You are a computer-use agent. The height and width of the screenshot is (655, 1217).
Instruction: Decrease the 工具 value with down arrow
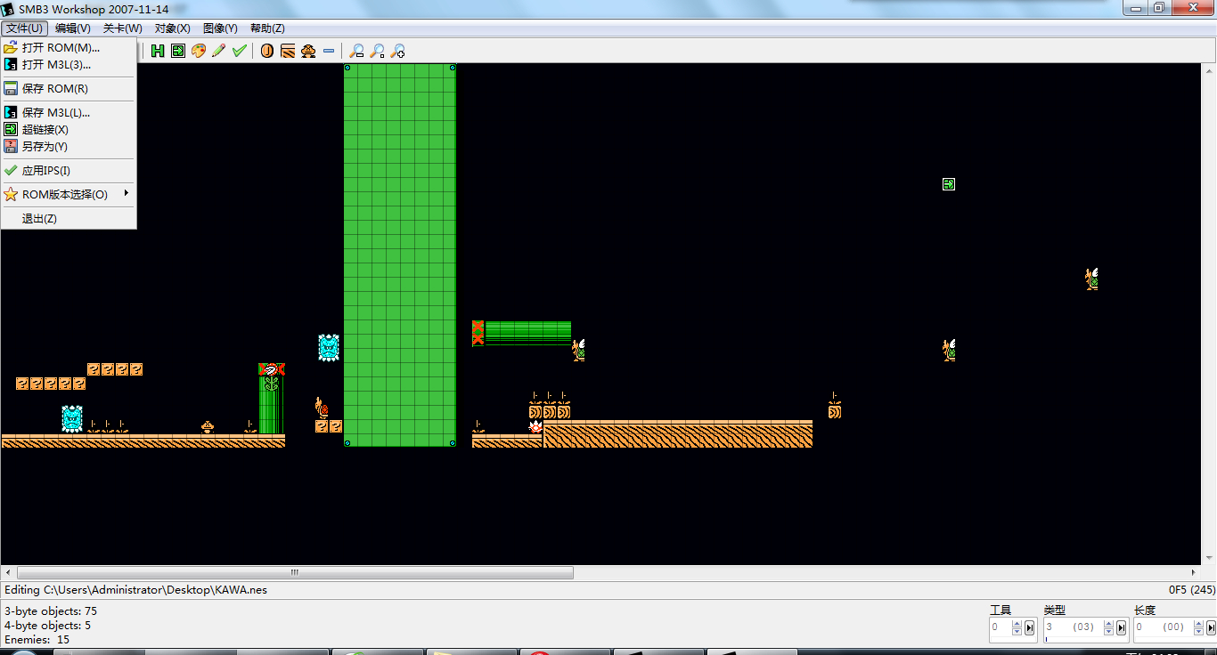tap(1018, 631)
